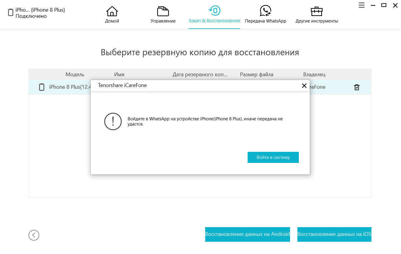The height and width of the screenshot is (254, 401).
Task: Switch to the Управление tab label
Action: (x=163, y=21)
